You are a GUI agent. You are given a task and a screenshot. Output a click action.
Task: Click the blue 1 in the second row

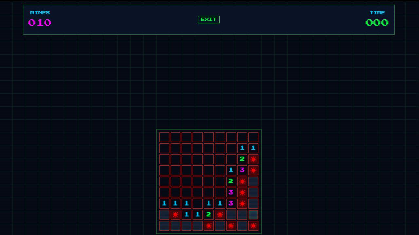coord(242,148)
